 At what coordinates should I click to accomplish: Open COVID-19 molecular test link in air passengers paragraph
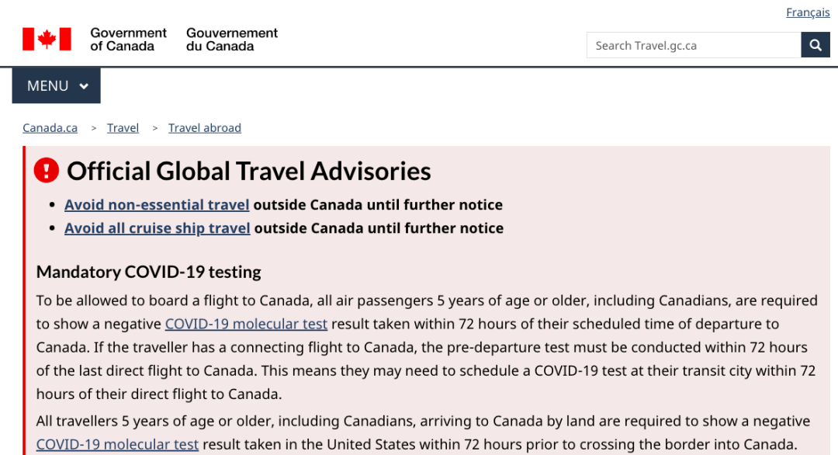[246, 324]
